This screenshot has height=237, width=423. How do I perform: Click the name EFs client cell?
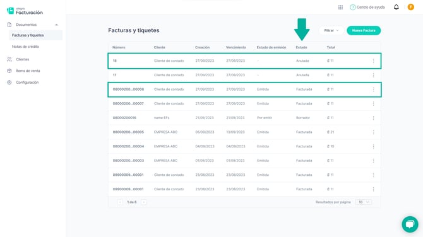[x=162, y=118]
